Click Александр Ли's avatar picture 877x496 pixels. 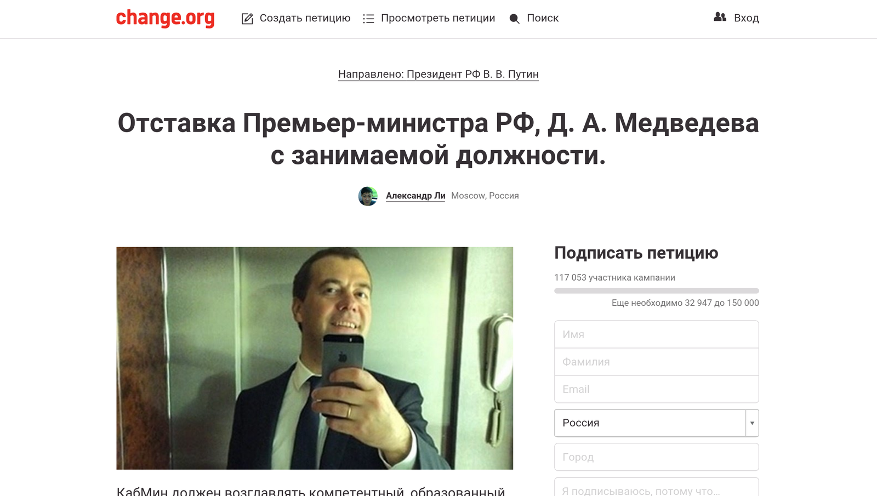pos(368,196)
